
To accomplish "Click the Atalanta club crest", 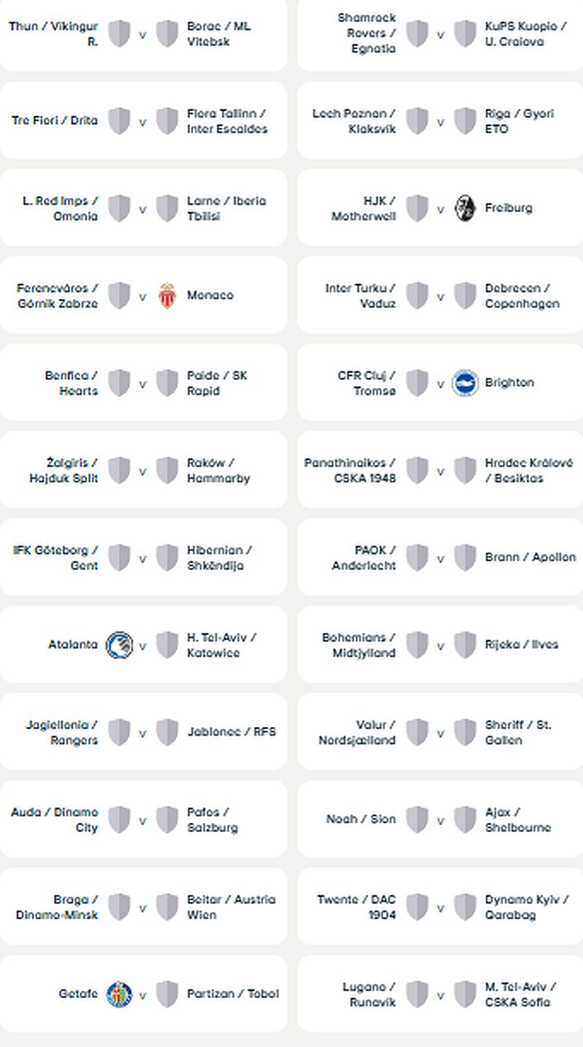I will (x=120, y=645).
